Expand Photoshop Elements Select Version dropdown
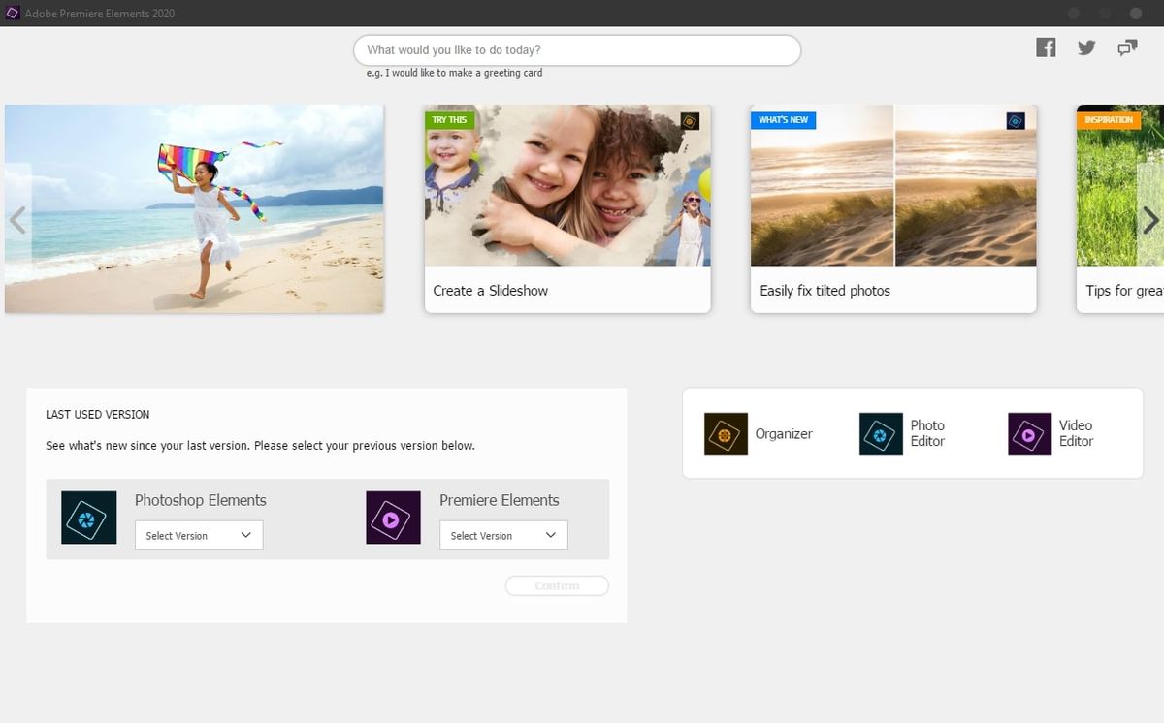1164x723 pixels. point(199,535)
